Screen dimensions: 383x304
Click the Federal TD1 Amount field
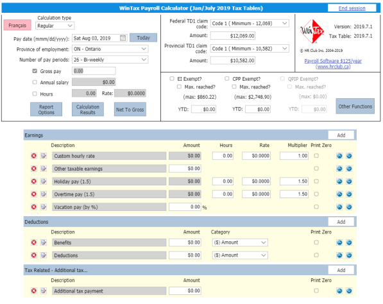coord(233,36)
